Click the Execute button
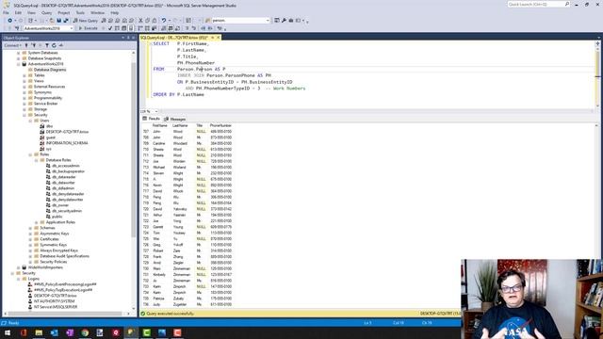Image resolution: width=603 pixels, height=339 pixels. [x=88, y=28]
